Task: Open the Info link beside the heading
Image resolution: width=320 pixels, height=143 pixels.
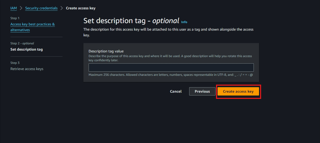Action: click(184, 22)
